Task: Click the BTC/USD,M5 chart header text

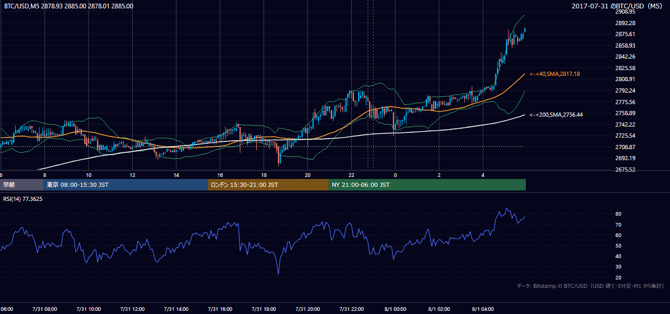Action: coord(69,6)
